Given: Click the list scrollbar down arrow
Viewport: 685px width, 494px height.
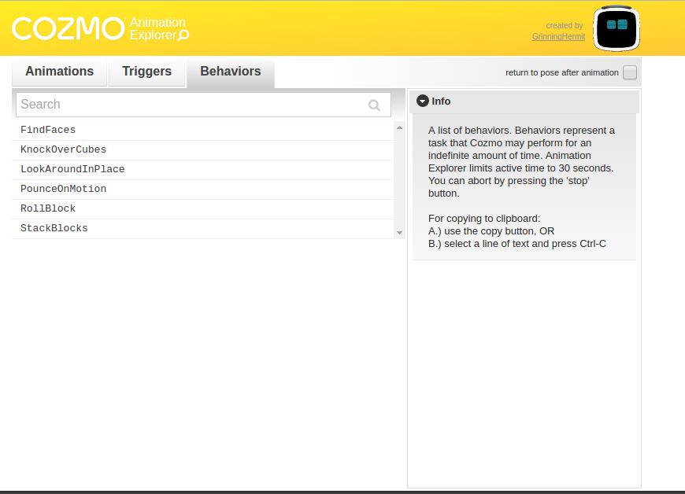Looking at the screenshot, I should pyautogui.click(x=399, y=233).
